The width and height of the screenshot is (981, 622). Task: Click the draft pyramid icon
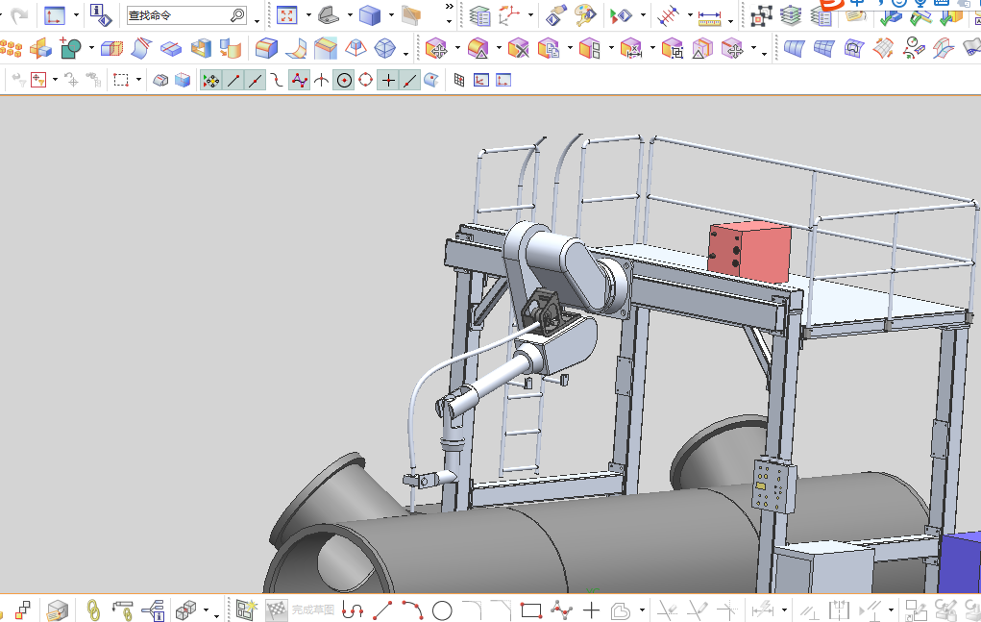click(356, 47)
